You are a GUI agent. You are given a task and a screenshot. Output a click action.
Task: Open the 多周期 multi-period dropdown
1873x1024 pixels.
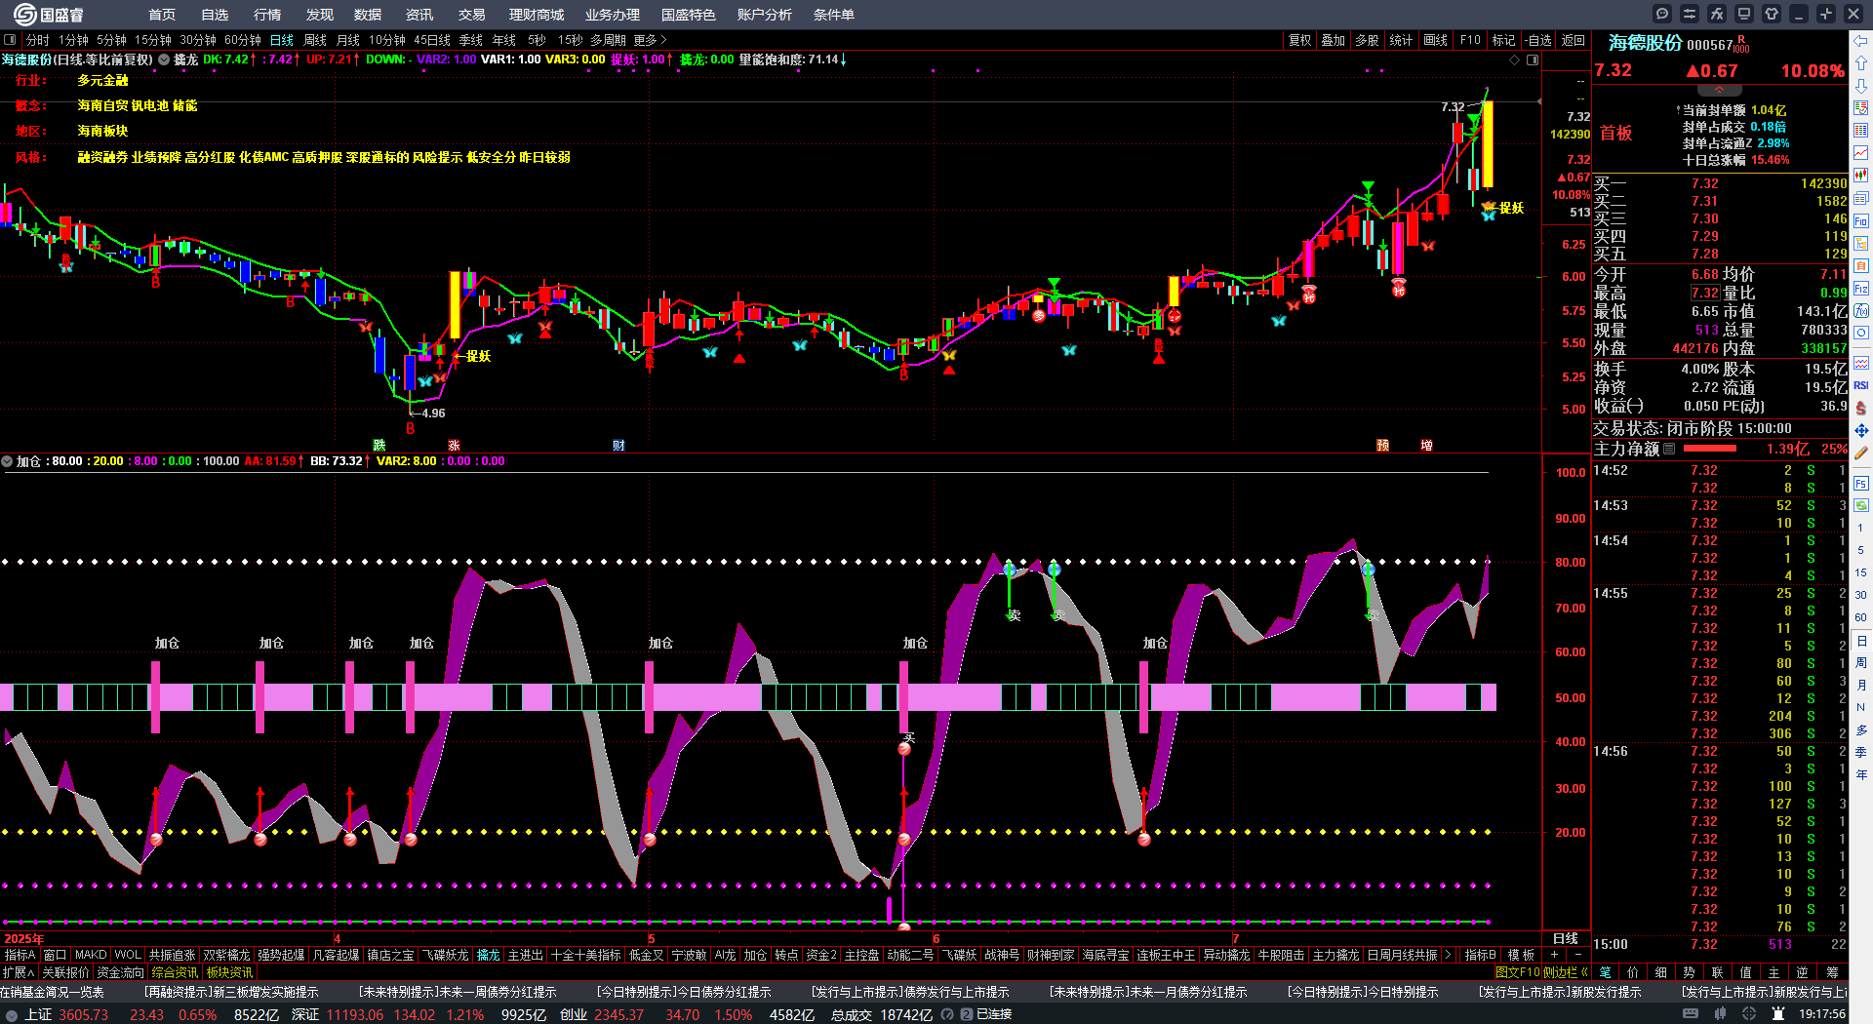[608, 40]
